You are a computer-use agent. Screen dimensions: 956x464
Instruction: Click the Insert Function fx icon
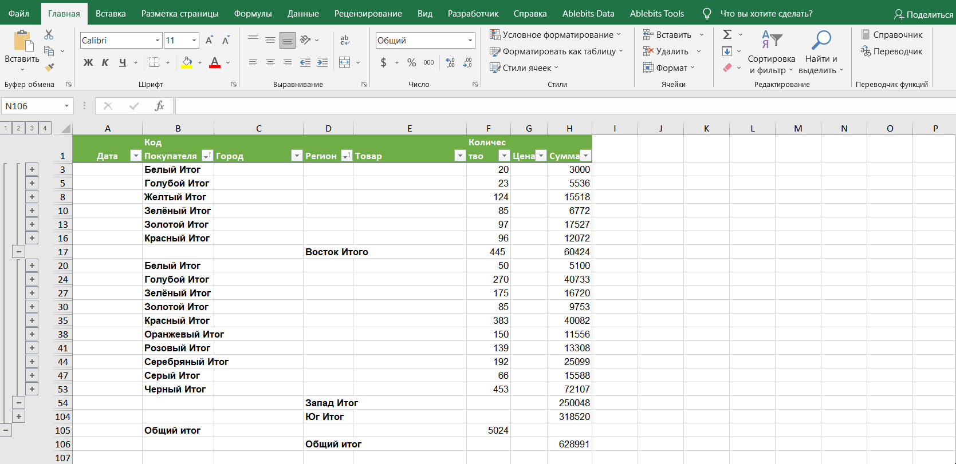[x=159, y=106]
